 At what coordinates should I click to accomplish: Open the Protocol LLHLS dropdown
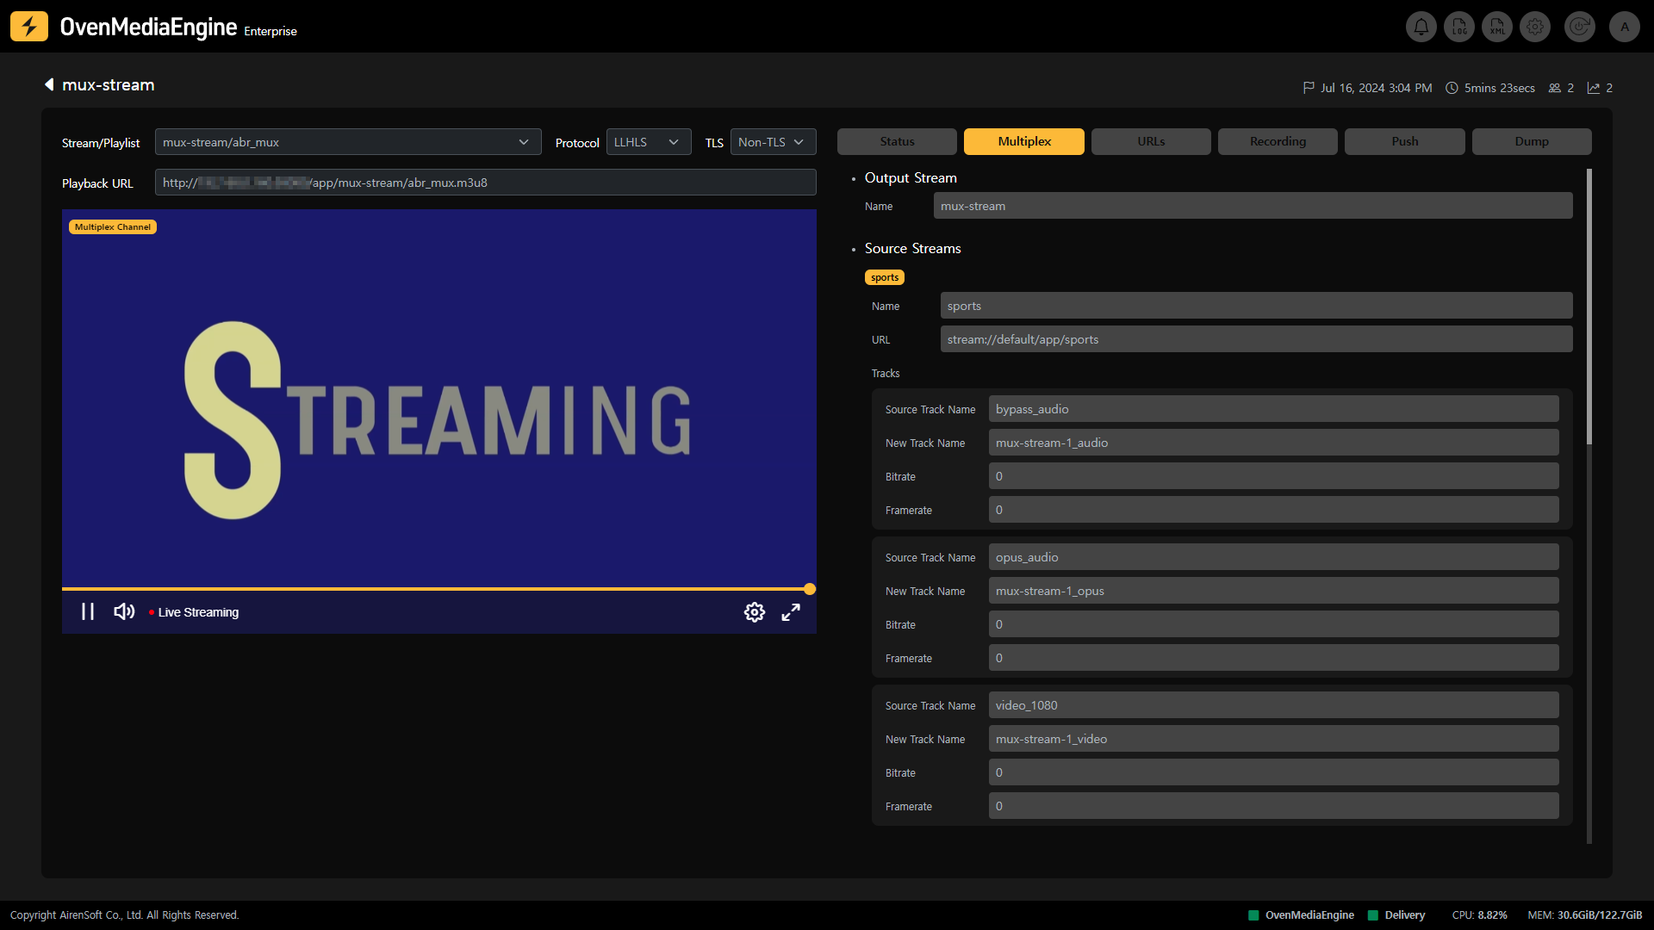[x=648, y=142]
